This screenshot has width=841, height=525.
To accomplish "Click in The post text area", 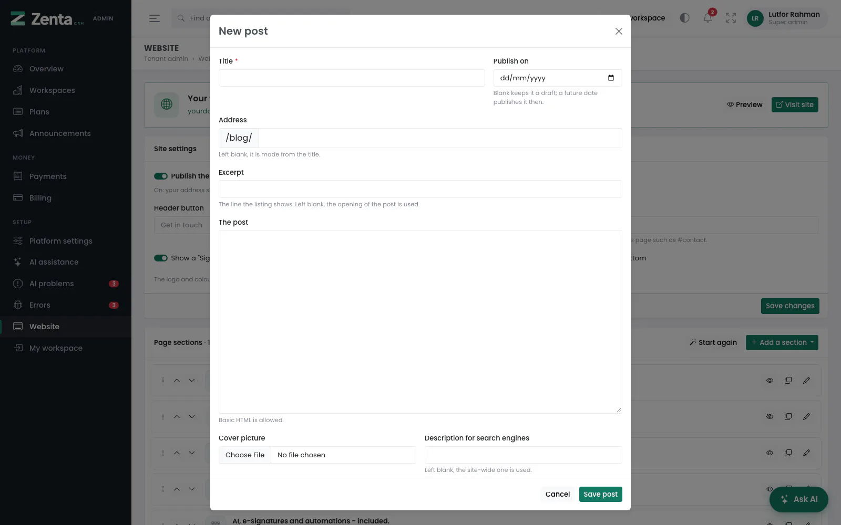I will [x=420, y=322].
